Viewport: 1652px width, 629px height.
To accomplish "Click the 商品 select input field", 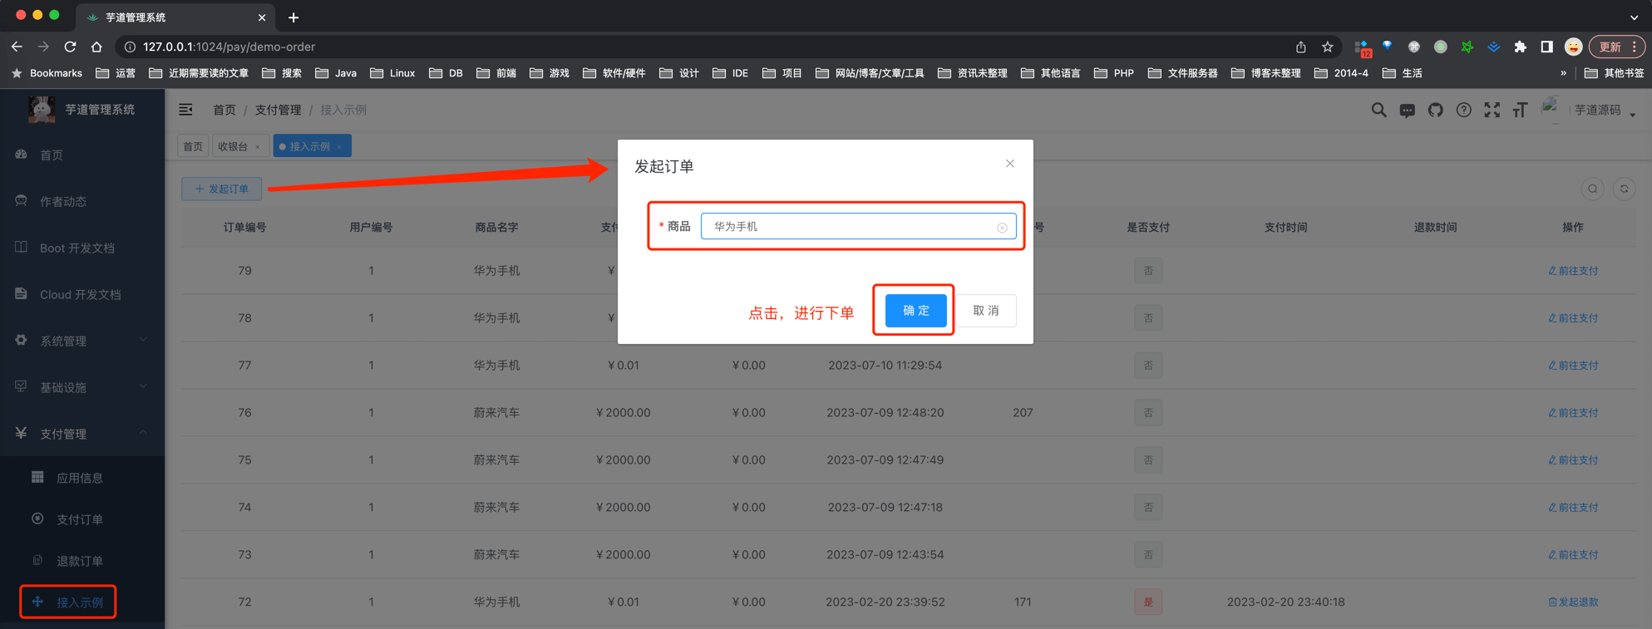I will (848, 226).
